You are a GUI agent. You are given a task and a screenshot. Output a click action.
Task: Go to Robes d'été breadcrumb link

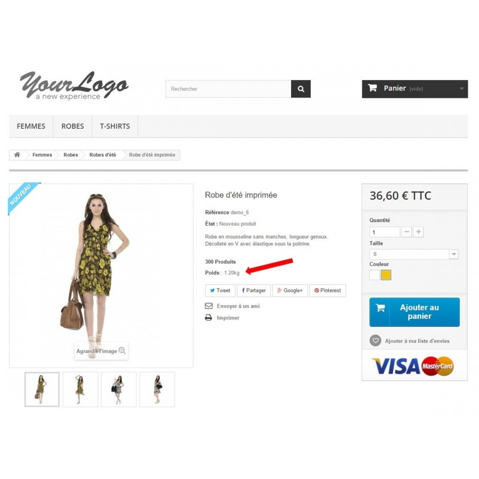103,155
